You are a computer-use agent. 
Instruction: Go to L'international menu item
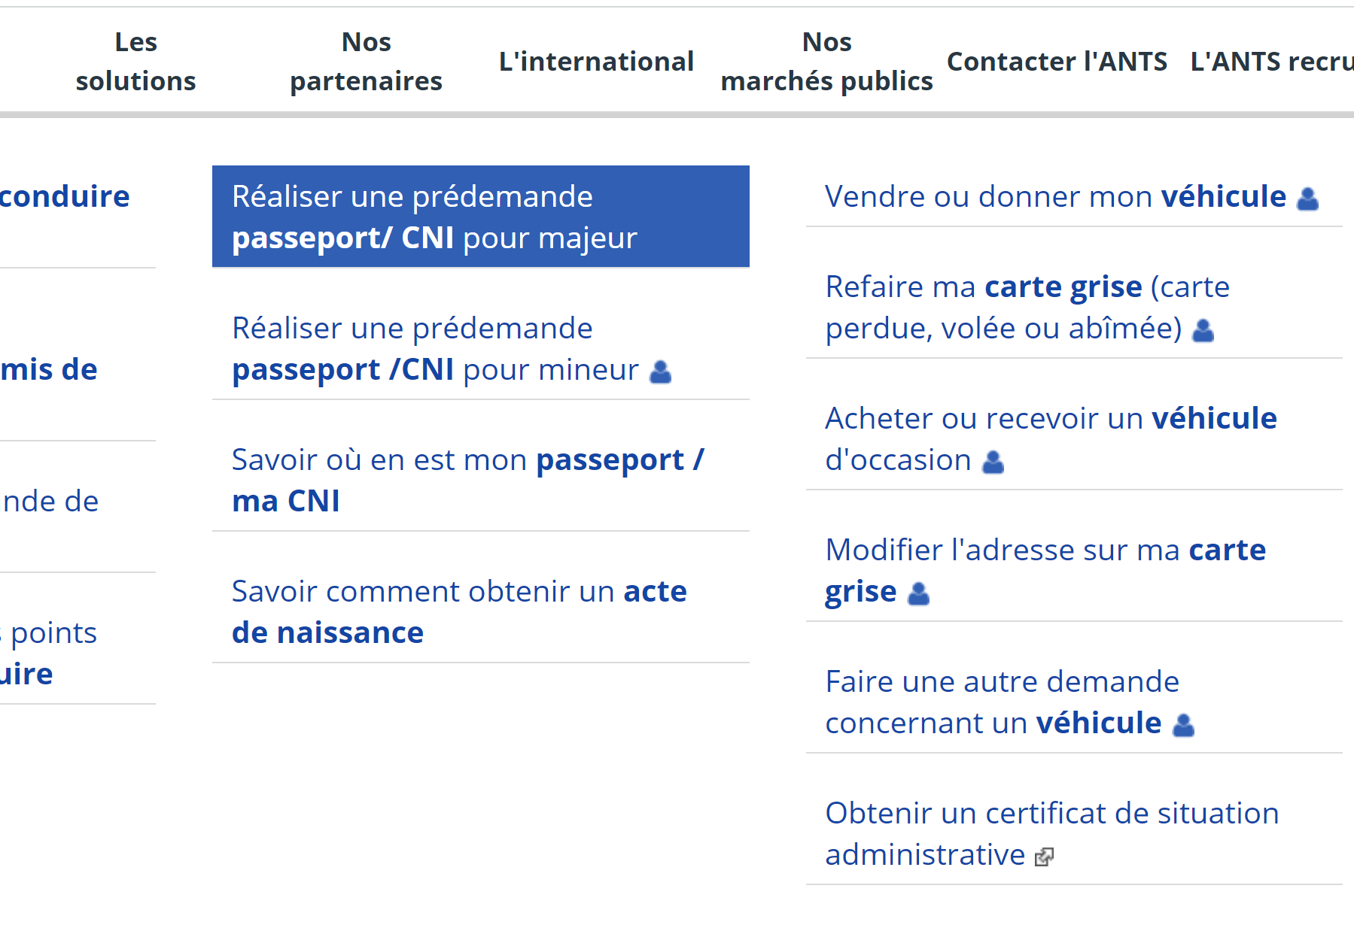pyautogui.click(x=596, y=62)
